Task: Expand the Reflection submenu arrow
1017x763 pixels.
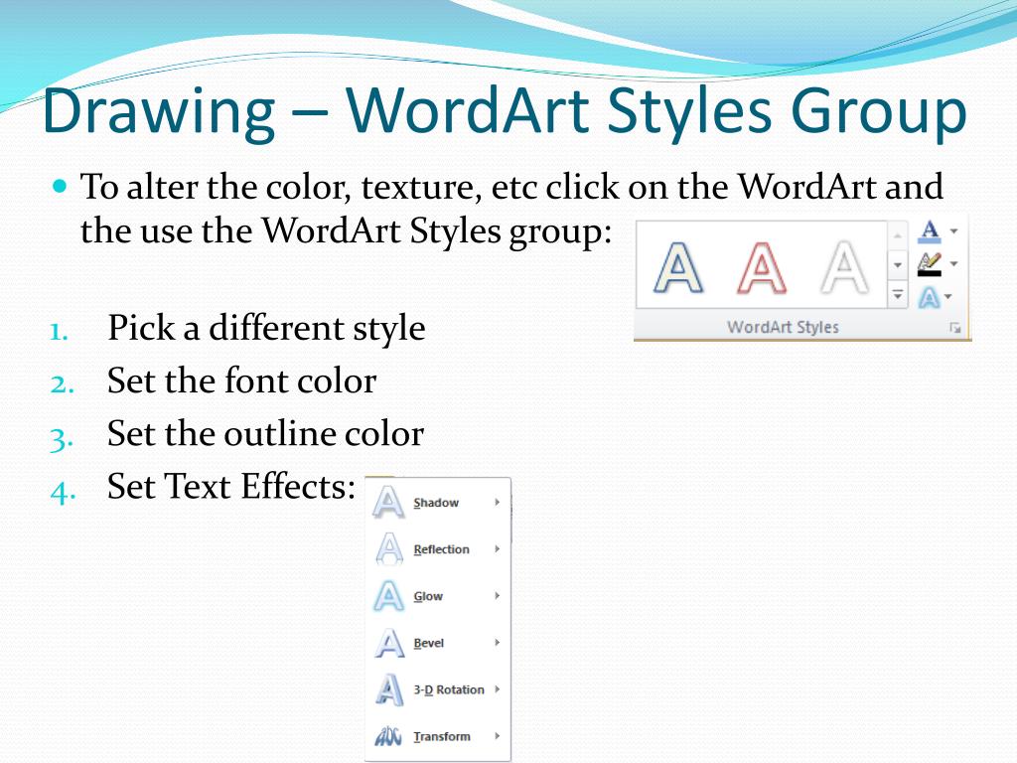Action: coord(497,548)
